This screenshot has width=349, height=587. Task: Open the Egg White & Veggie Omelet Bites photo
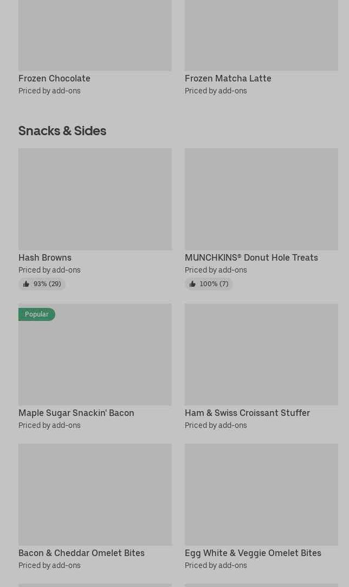pos(261,494)
